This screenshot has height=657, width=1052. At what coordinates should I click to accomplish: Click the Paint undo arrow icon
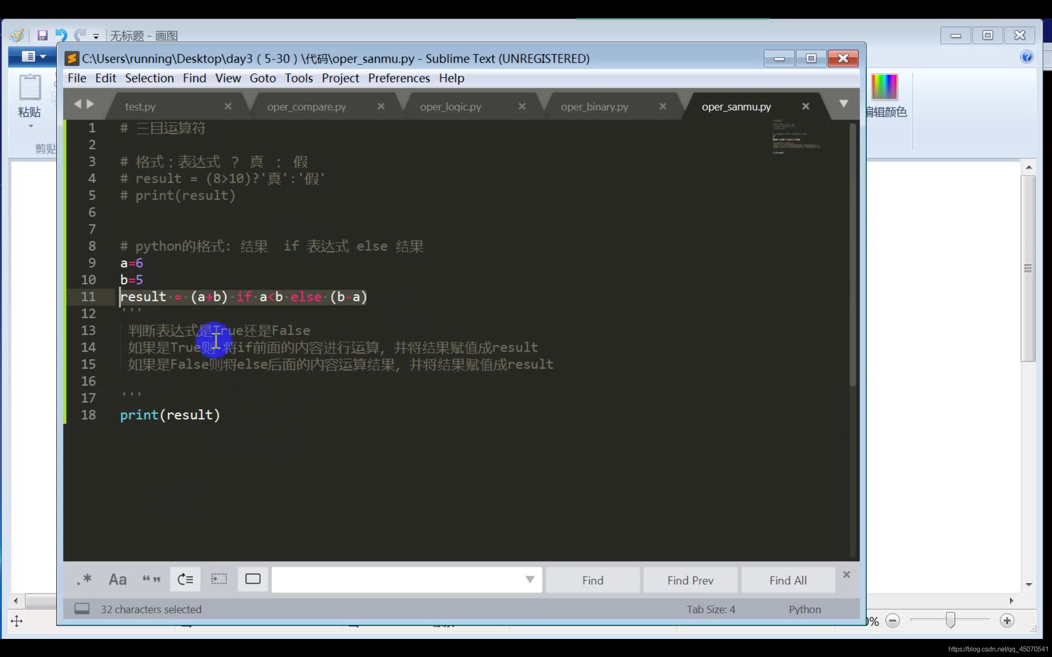click(61, 35)
